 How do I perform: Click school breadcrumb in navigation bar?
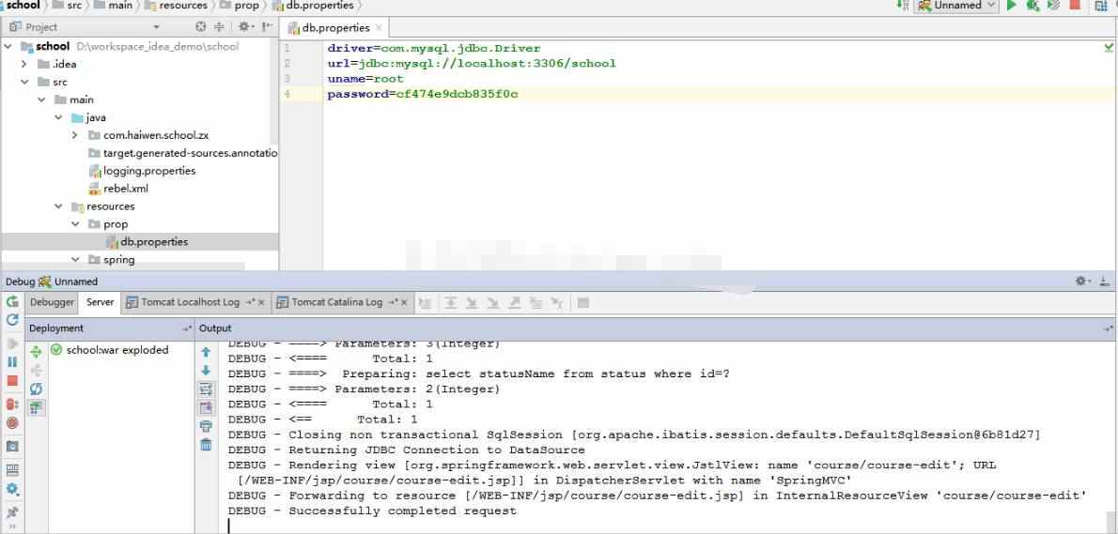(23, 5)
